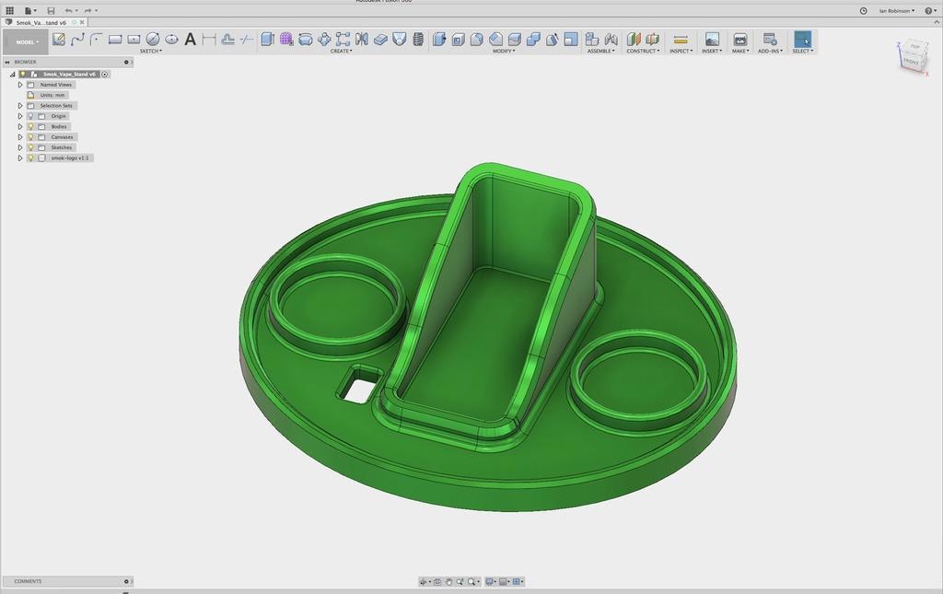
Task: Click the Ian Robinson account button
Action: click(896, 11)
